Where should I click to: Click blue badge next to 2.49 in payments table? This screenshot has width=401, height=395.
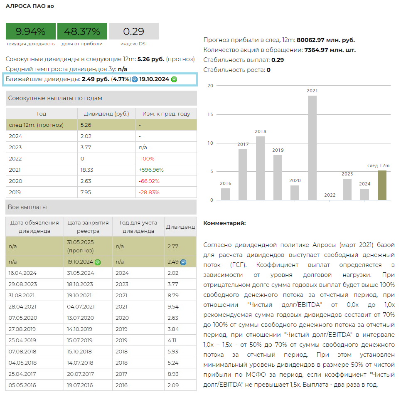tap(183, 262)
